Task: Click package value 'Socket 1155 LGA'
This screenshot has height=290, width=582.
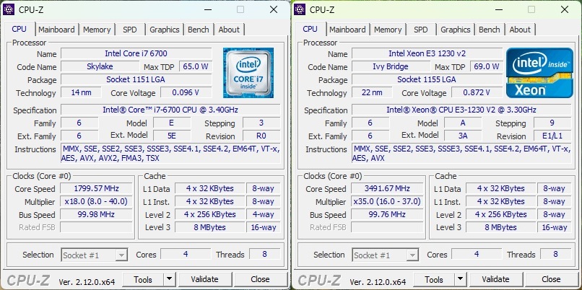Action: pyautogui.click(x=427, y=79)
